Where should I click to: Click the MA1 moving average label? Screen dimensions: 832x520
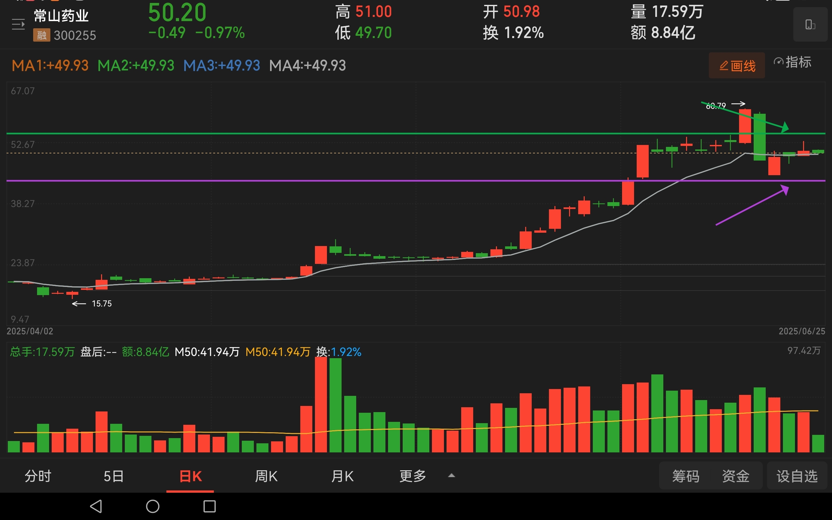50,66
